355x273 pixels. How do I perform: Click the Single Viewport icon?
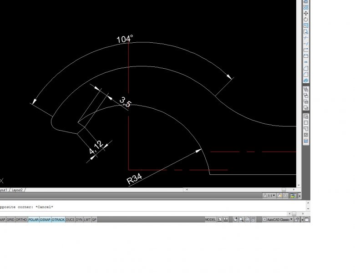point(306,123)
